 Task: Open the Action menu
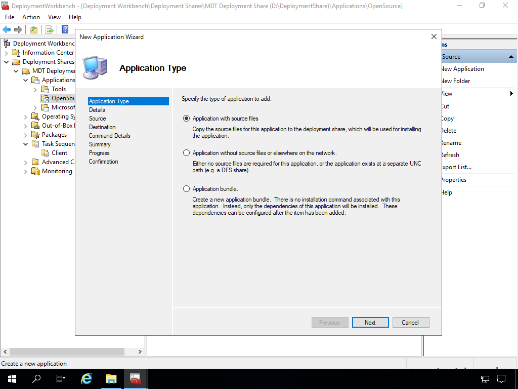click(31, 17)
